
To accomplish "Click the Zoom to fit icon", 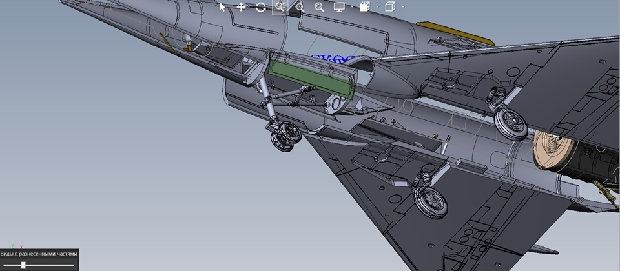I will pos(319,7).
